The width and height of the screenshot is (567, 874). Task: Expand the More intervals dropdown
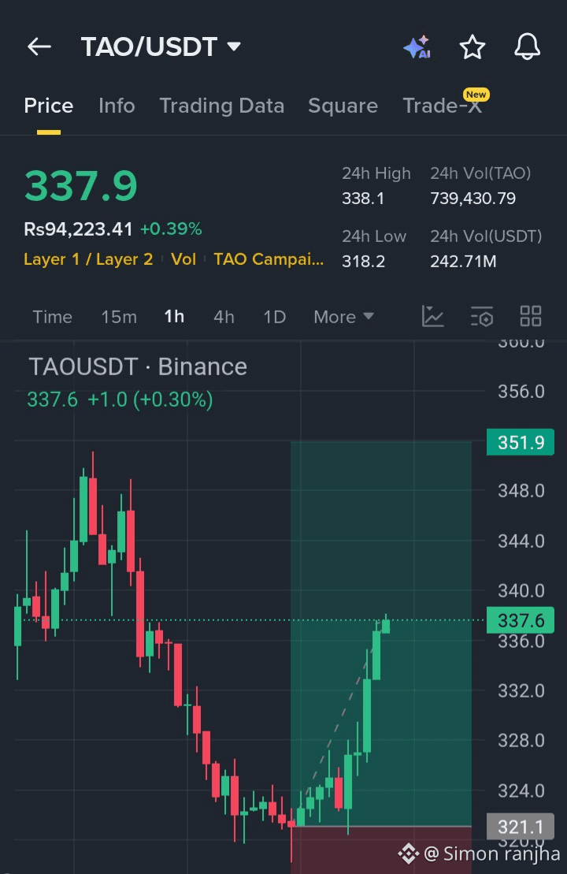343,317
